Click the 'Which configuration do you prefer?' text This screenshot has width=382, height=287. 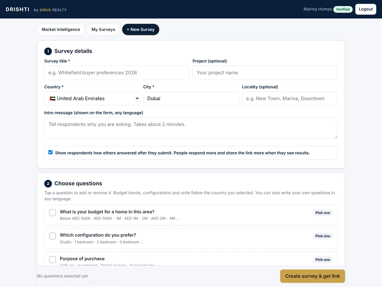(98, 235)
